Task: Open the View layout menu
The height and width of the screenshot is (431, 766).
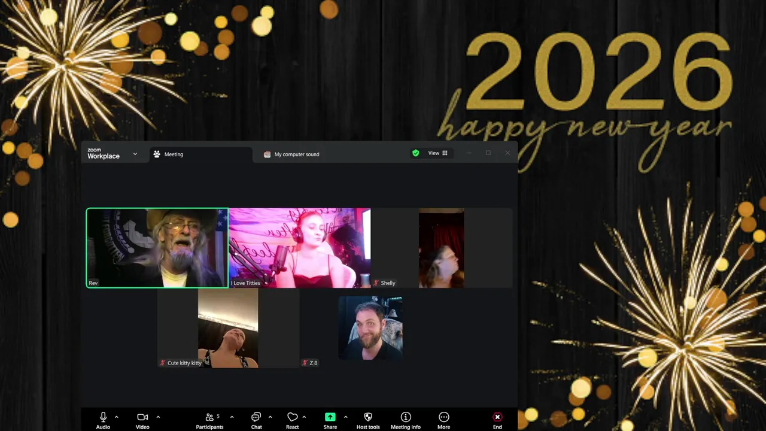Action: click(437, 153)
